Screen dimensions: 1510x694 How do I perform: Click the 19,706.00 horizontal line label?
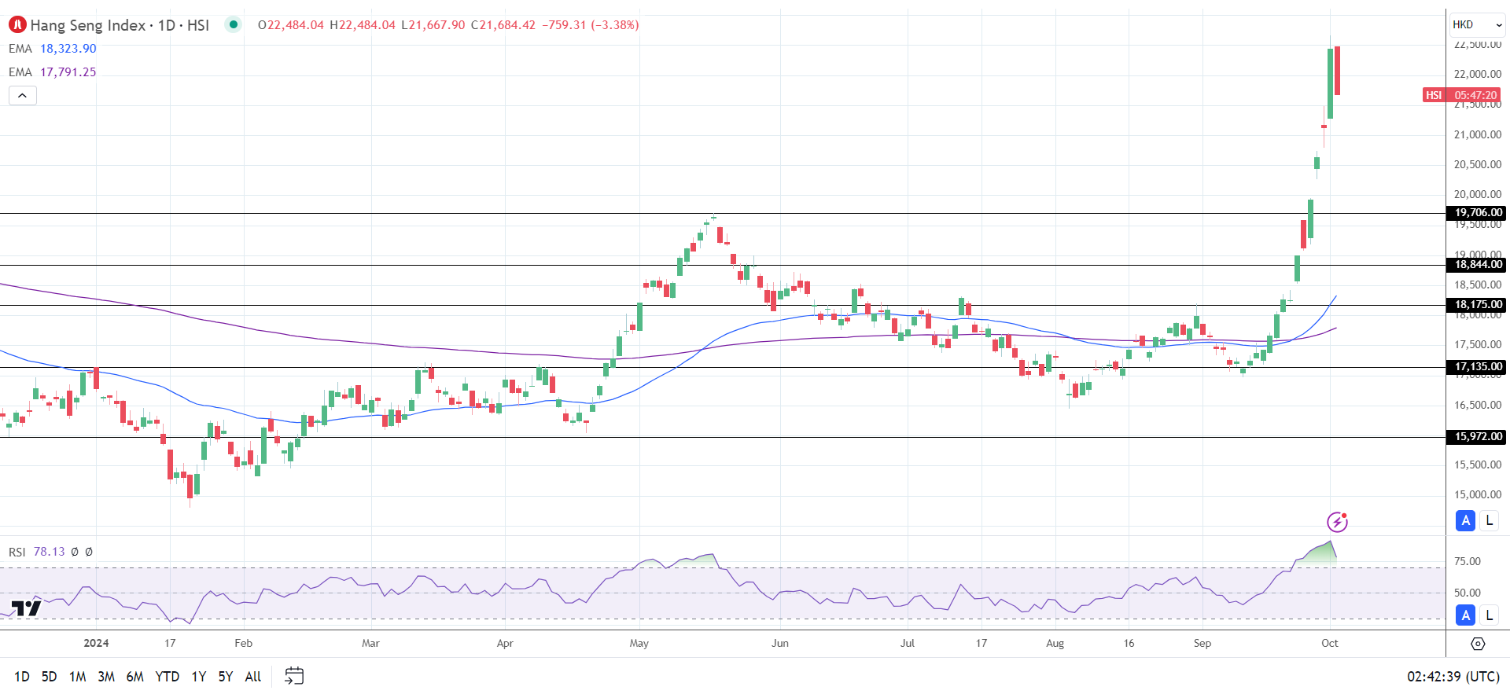pyautogui.click(x=1478, y=213)
